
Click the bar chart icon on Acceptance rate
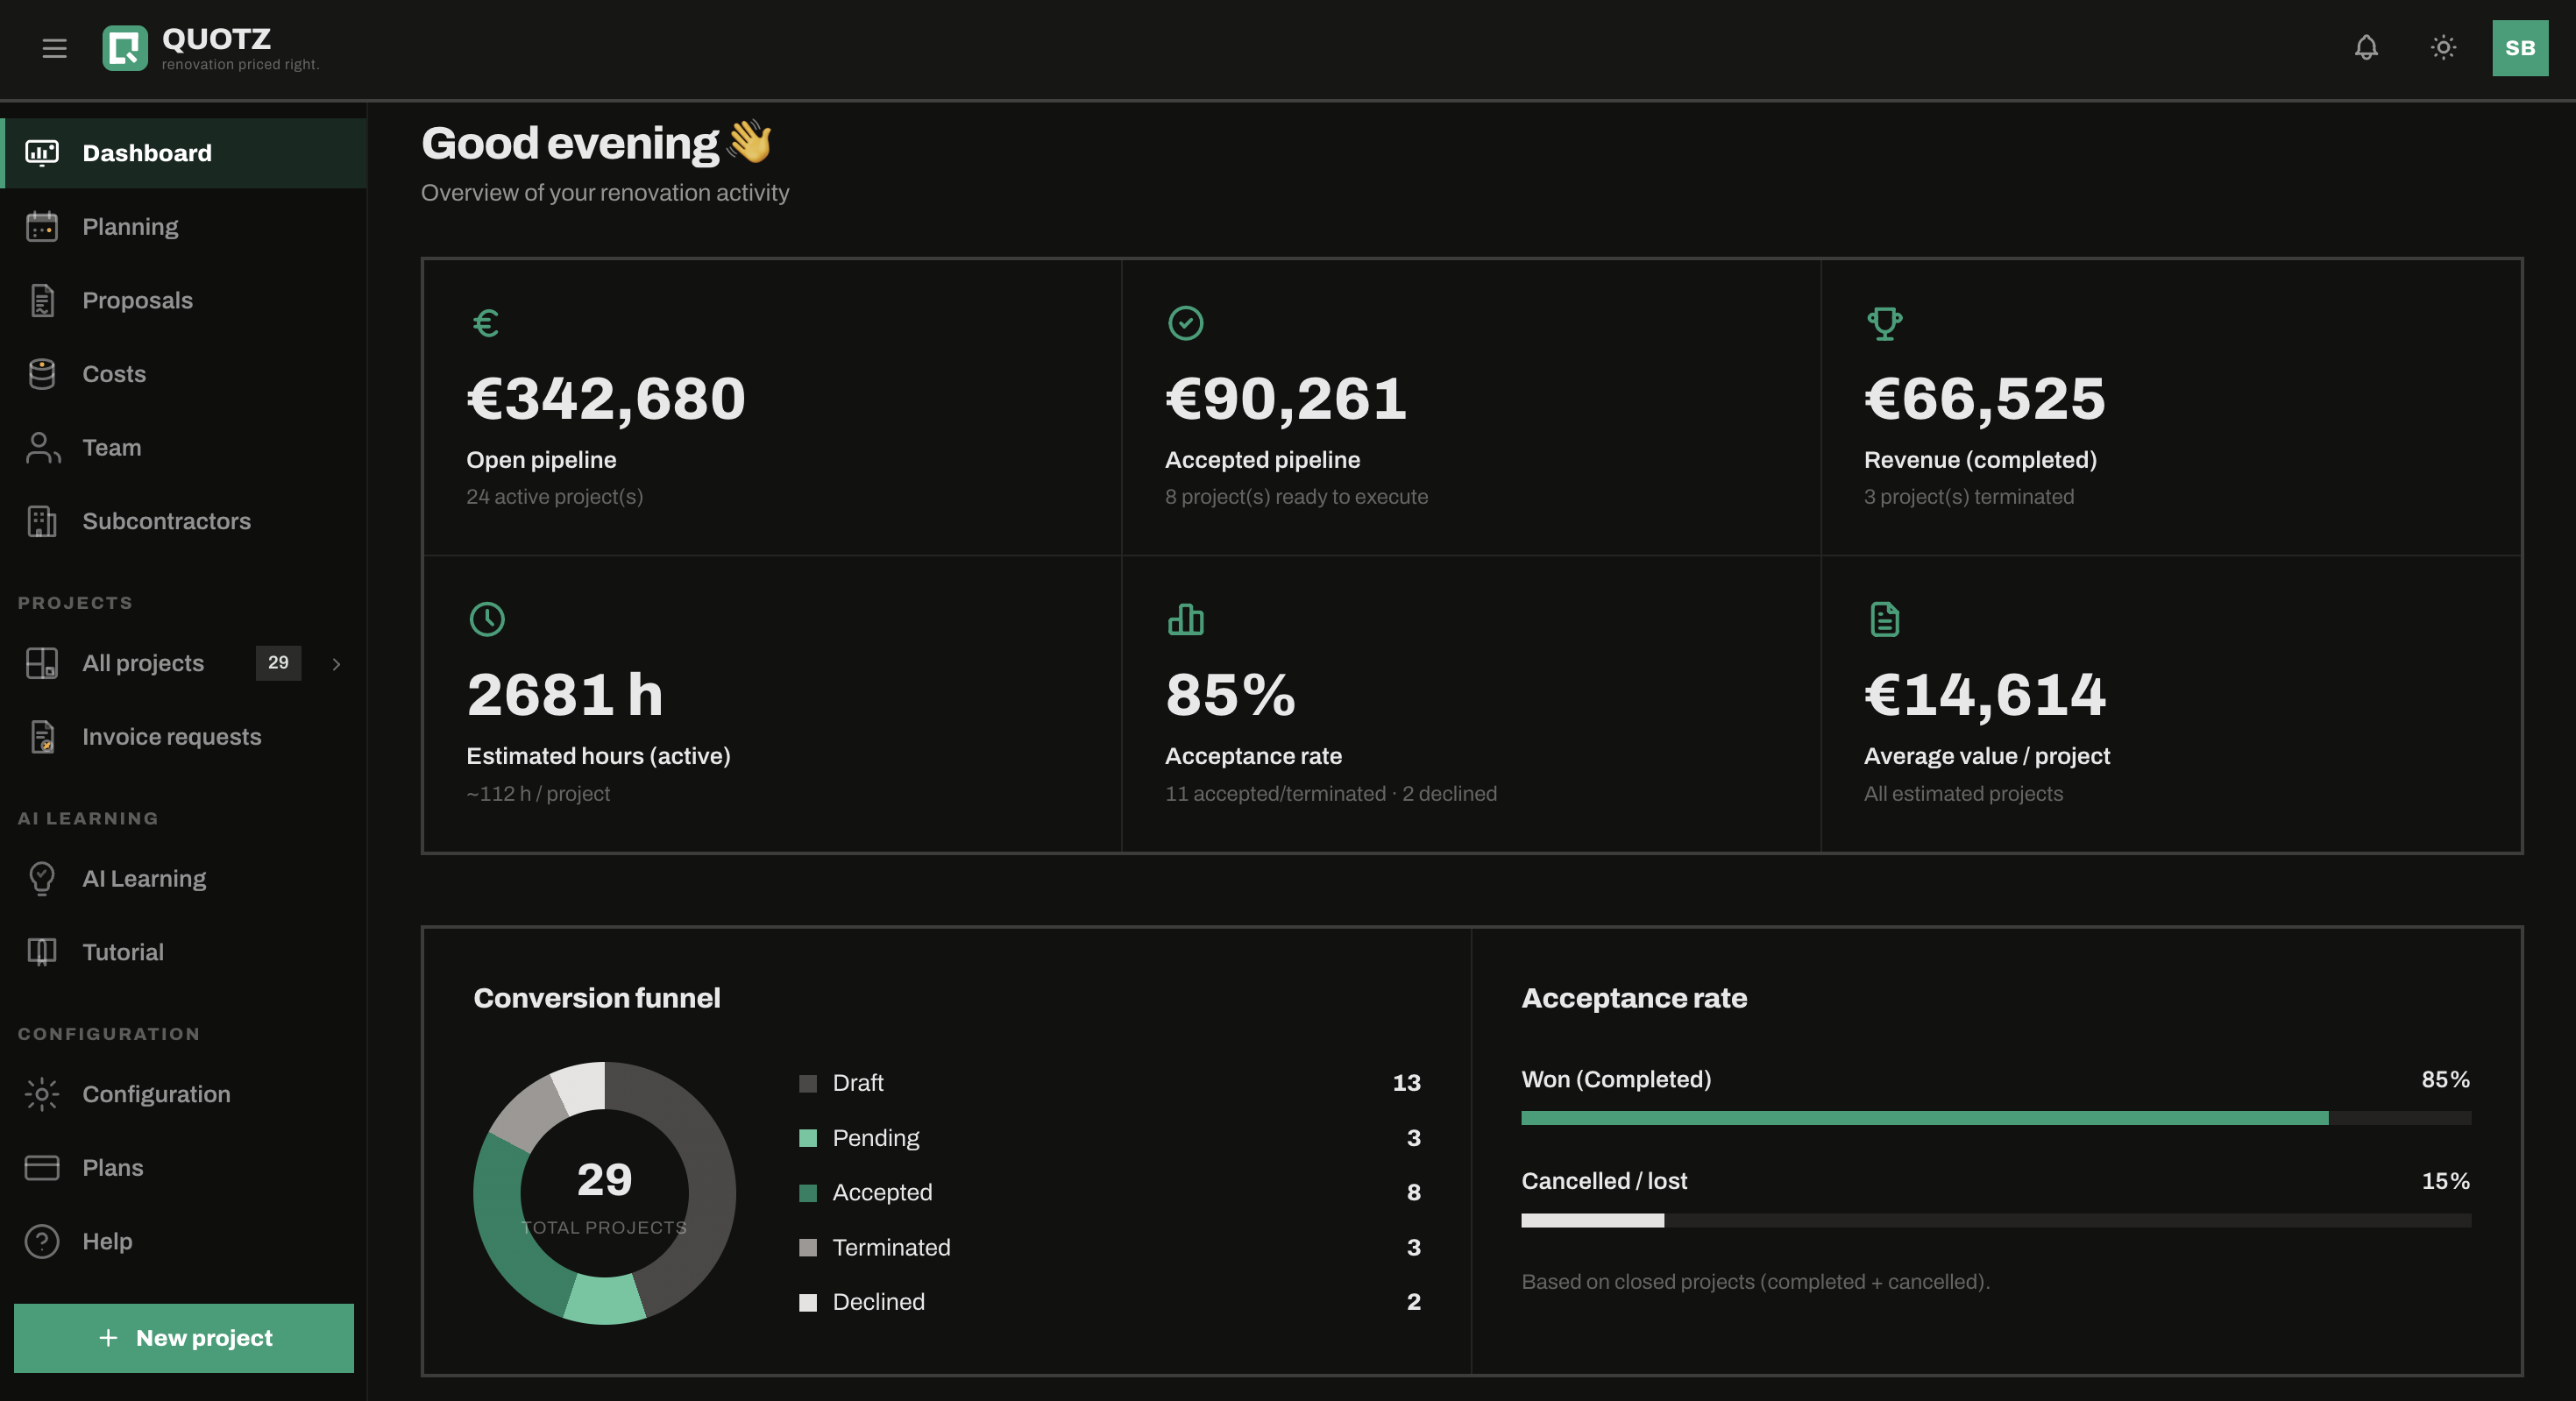1185,619
